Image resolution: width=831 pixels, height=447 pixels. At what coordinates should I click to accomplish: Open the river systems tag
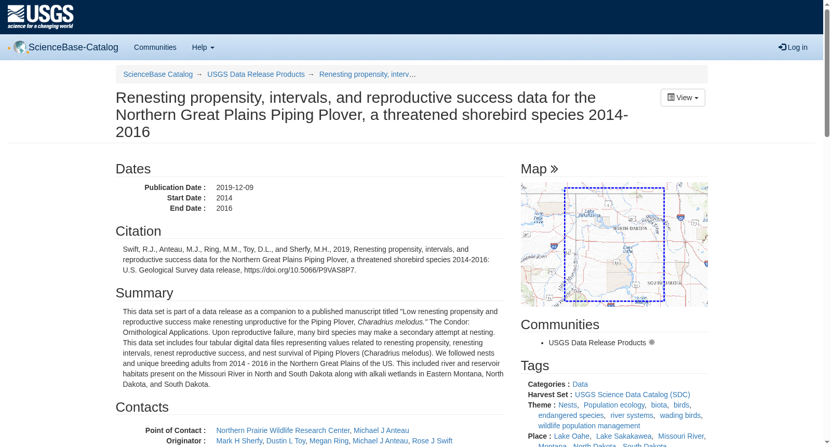(x=632, y=415)
